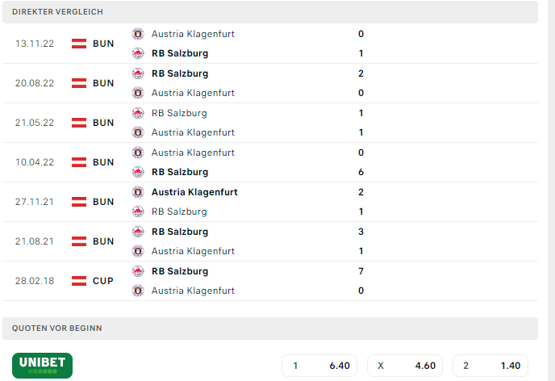The image size is (555, 381).
Task: Open the Unibet bookmaker logo
Action: [x=42, y=366]
